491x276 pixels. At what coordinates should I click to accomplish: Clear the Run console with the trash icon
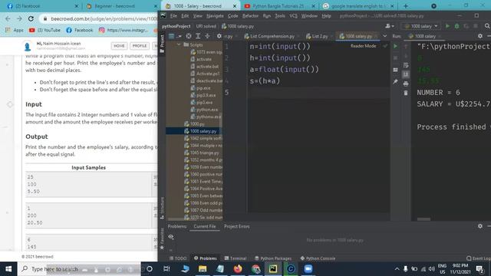pyautogui.click(x=406, y=93)
